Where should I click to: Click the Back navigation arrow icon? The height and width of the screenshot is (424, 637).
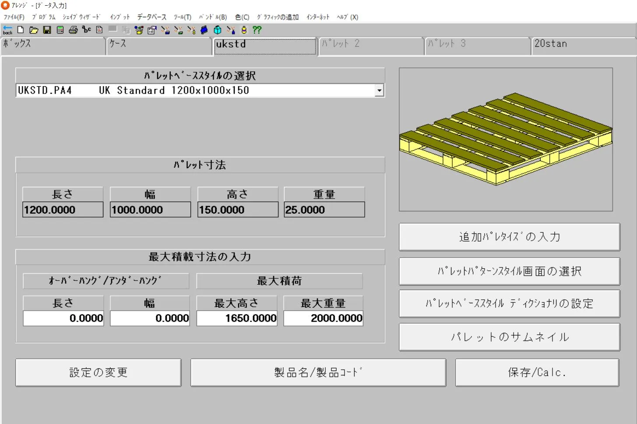(7, 30)
